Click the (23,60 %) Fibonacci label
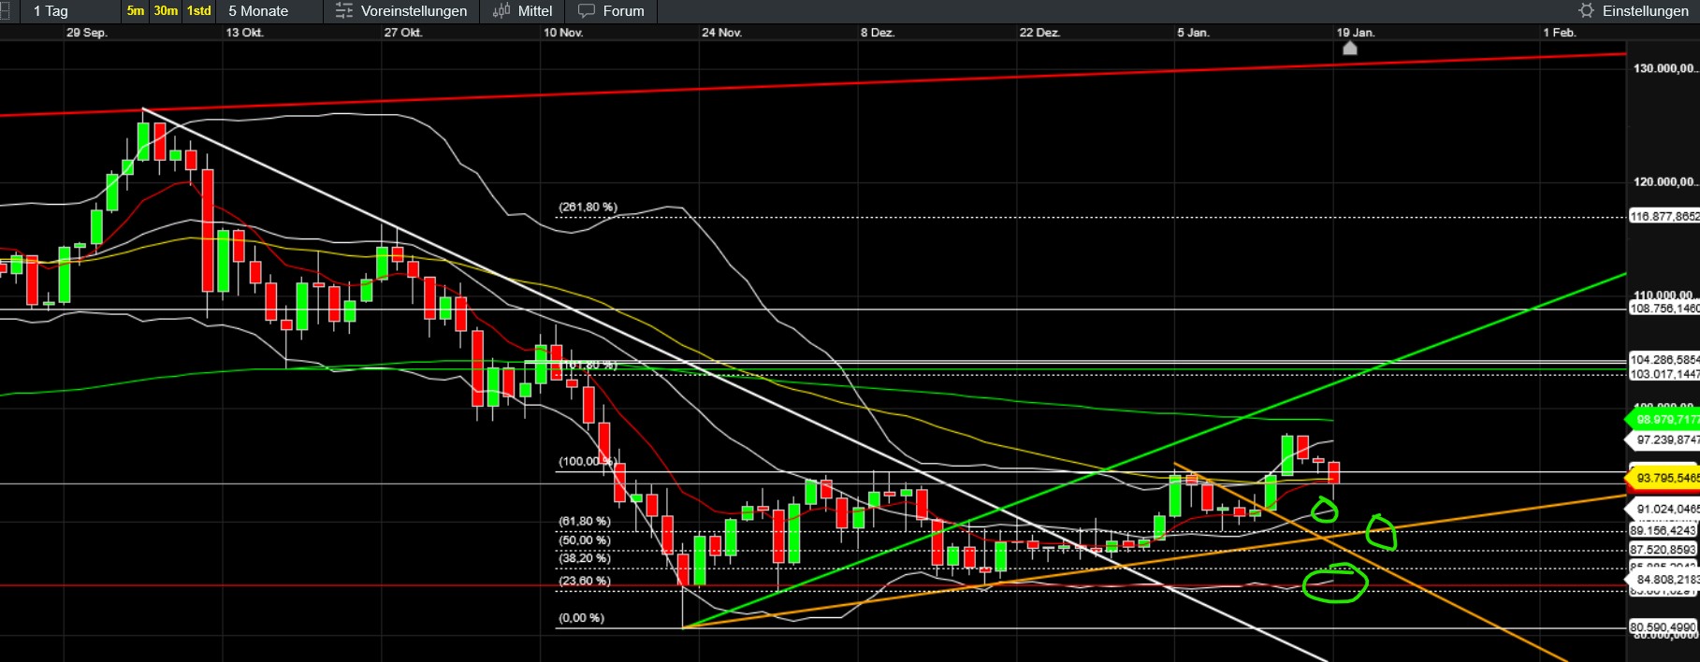1700x662 pixels. 585,581
